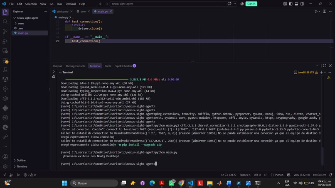Click the errors and warnings counter in status bar

(x=30, y=175)
